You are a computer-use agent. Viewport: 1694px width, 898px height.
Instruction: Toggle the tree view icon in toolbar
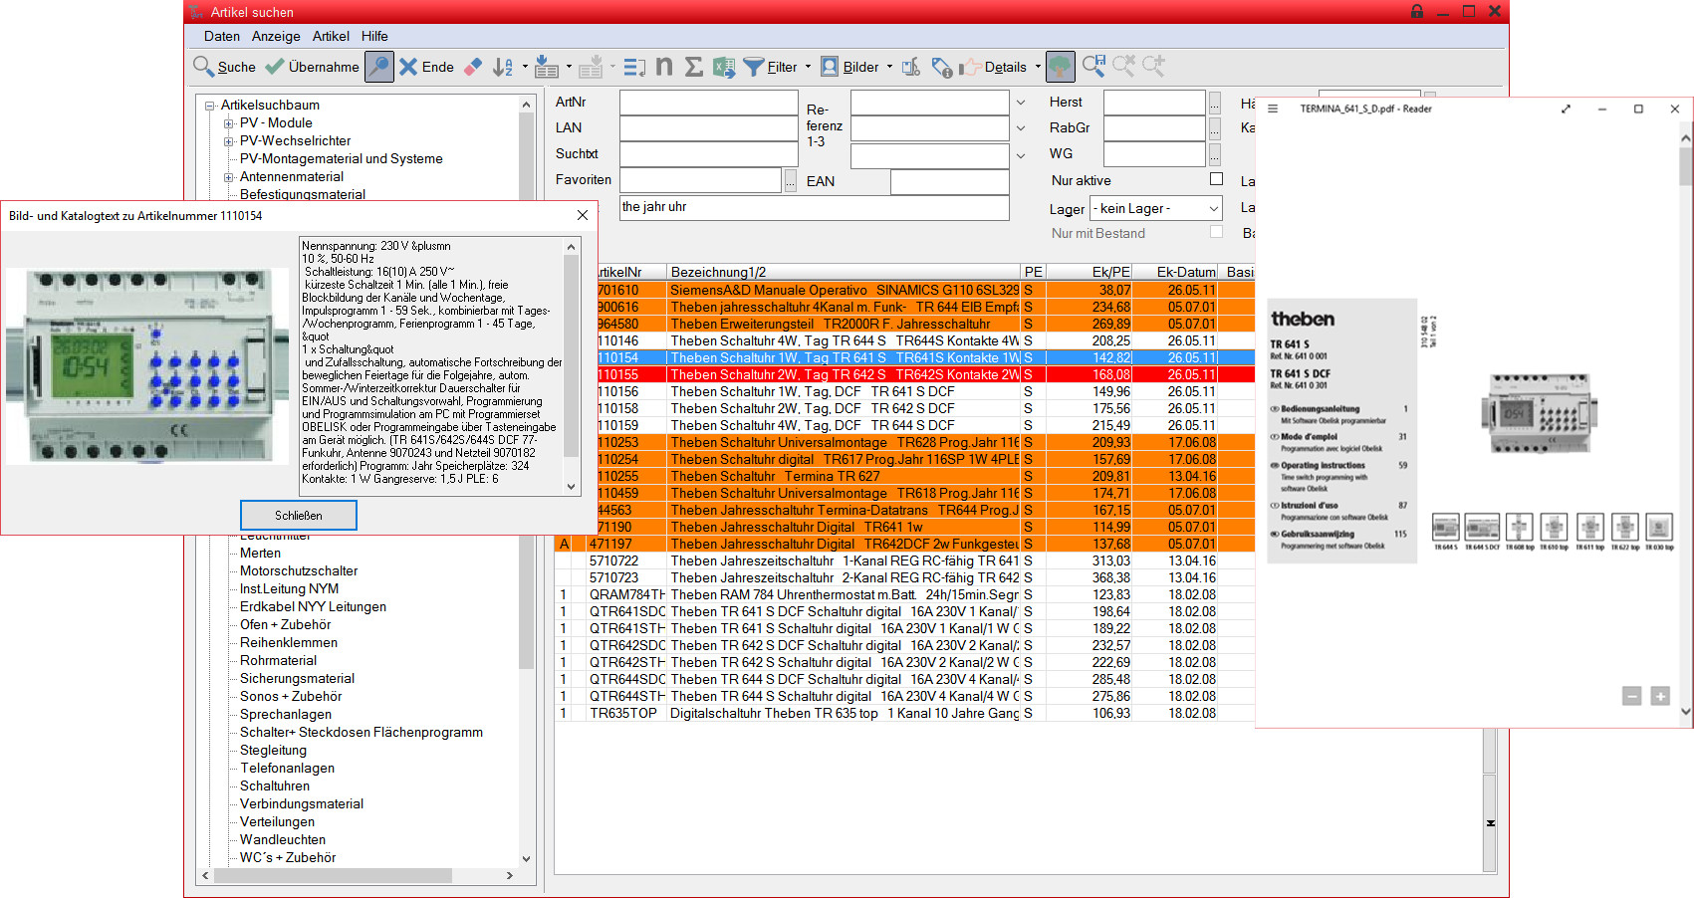(x=1061, y=67)
